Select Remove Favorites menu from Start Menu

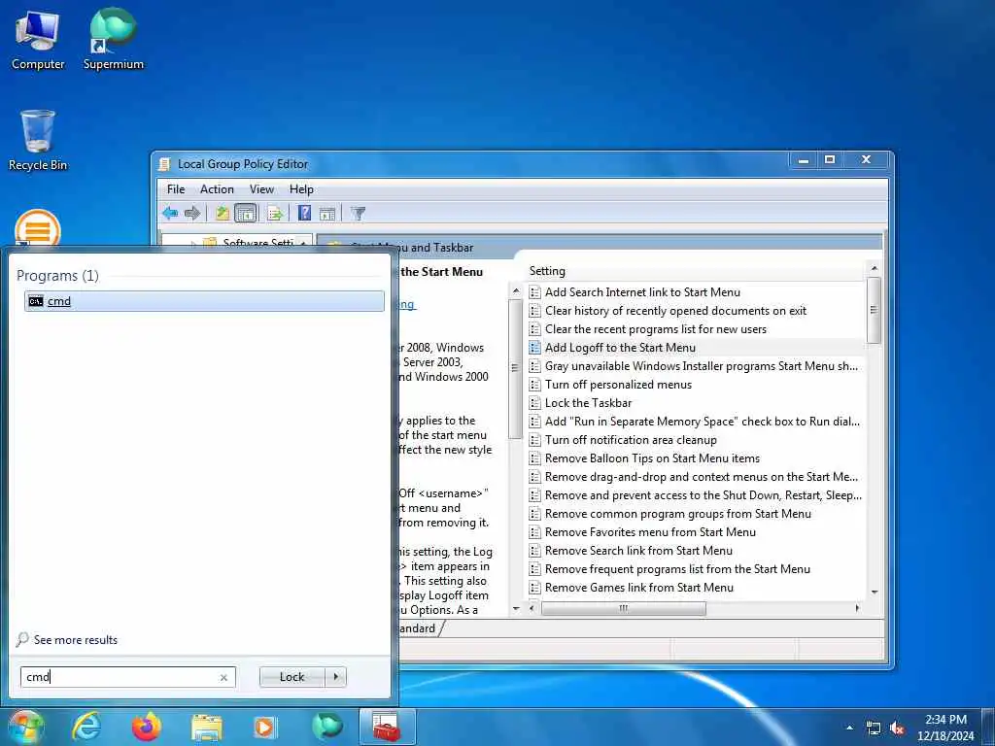[x=650, y=532]
